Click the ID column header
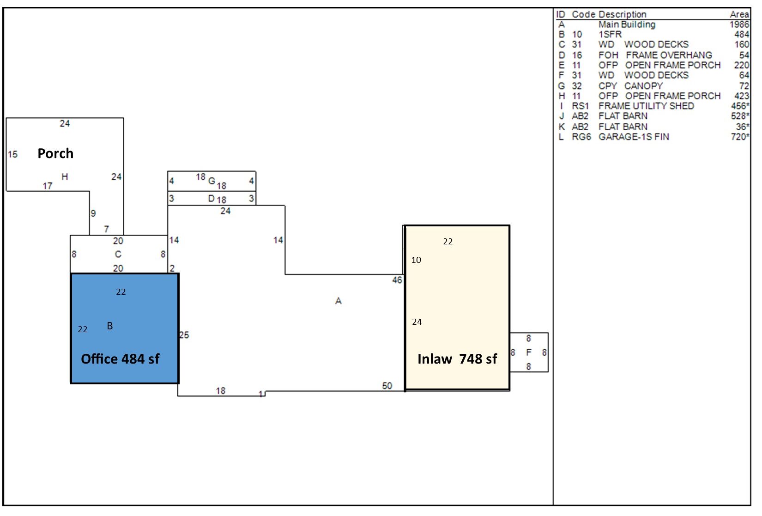 (561, 14)
